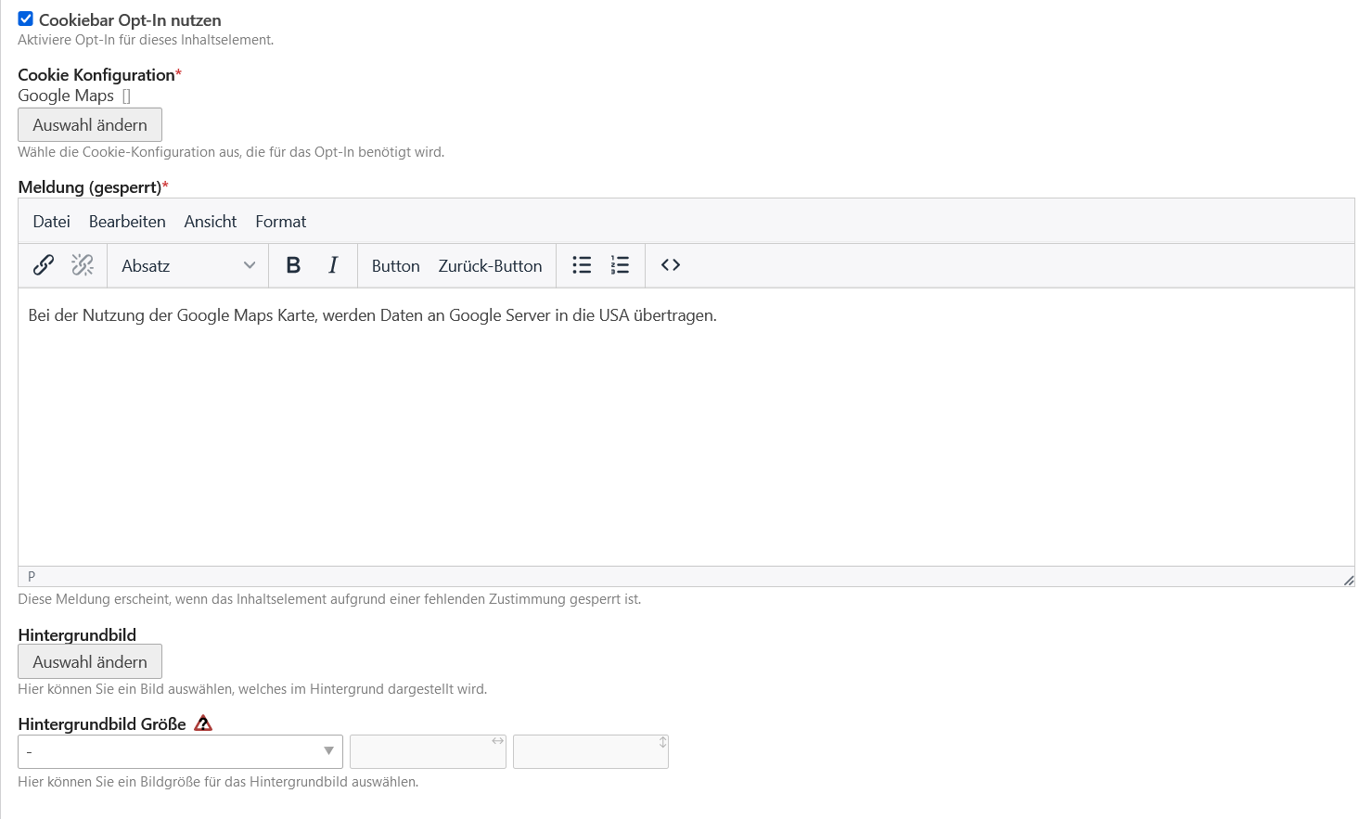Open the Bearbeiten menu
This screenshot has height=819, width=1372.
point(127,222)
